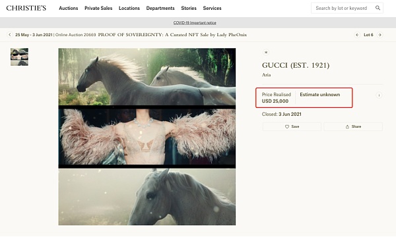Click the info icon next to estimate
This screenshot has width=396, height=239.
click(379, 95)
